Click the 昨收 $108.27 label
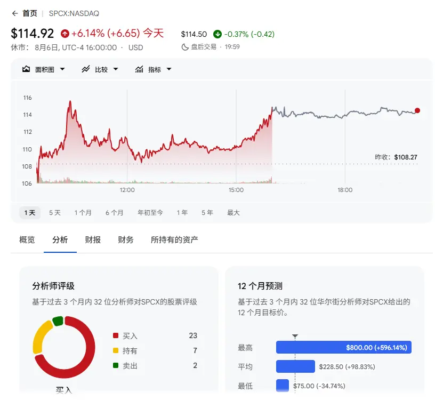The height and width of the screenshot is (400, 435). pyautogui.click(x=396, y=157)
